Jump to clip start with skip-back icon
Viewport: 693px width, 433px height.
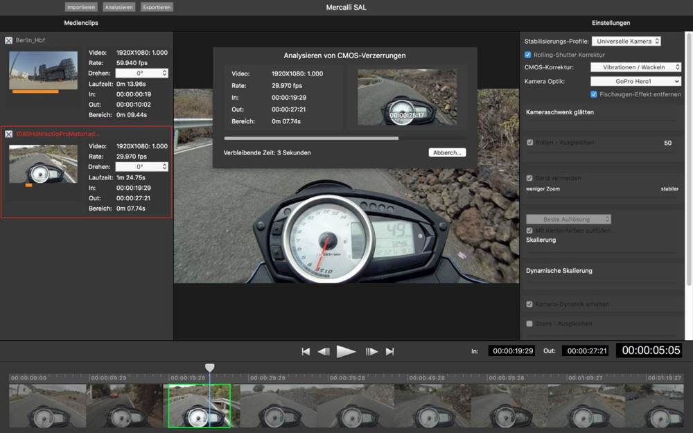[x=306, y=351]
